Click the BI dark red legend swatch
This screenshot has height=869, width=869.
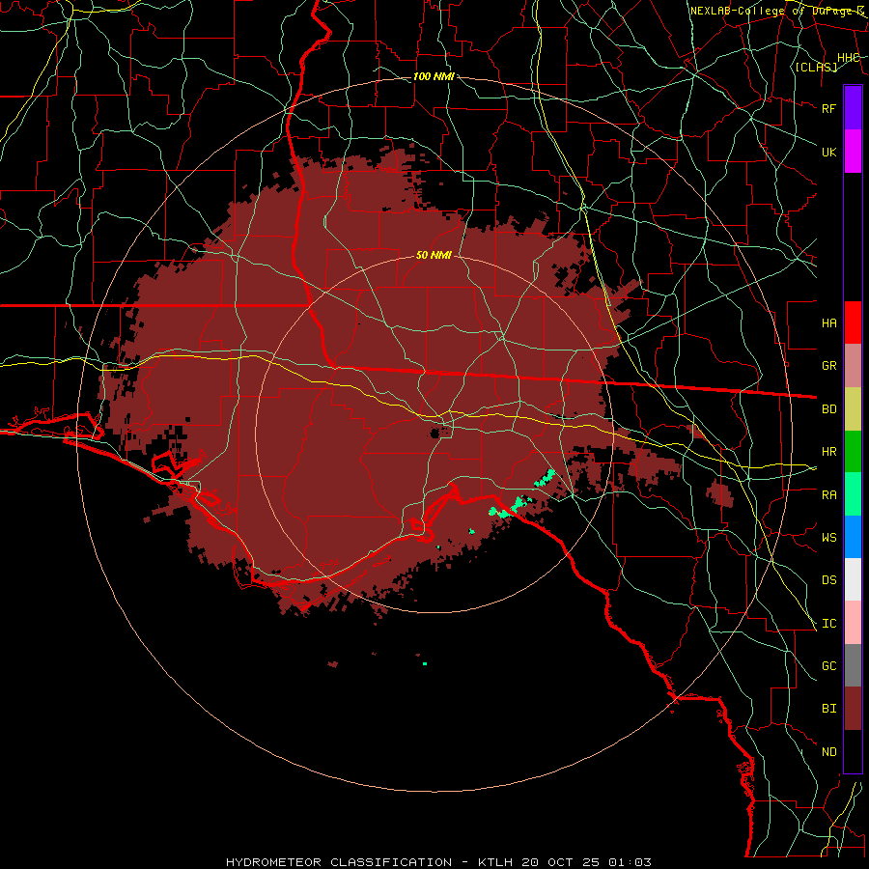click(x=853, y=709)
